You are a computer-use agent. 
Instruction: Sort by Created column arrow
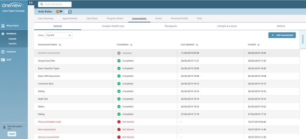[x=258, y=45]
